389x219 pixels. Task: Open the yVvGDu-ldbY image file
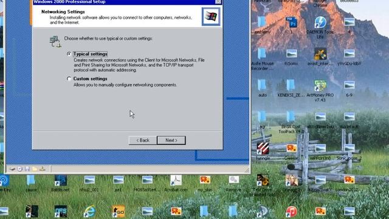click(x=349, y=54)
